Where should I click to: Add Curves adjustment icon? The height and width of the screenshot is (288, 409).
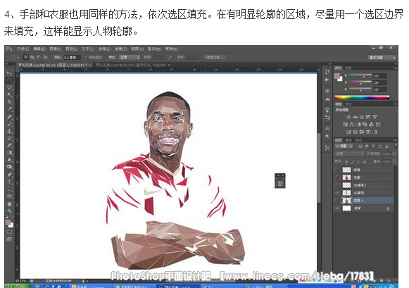pos(362,117)
